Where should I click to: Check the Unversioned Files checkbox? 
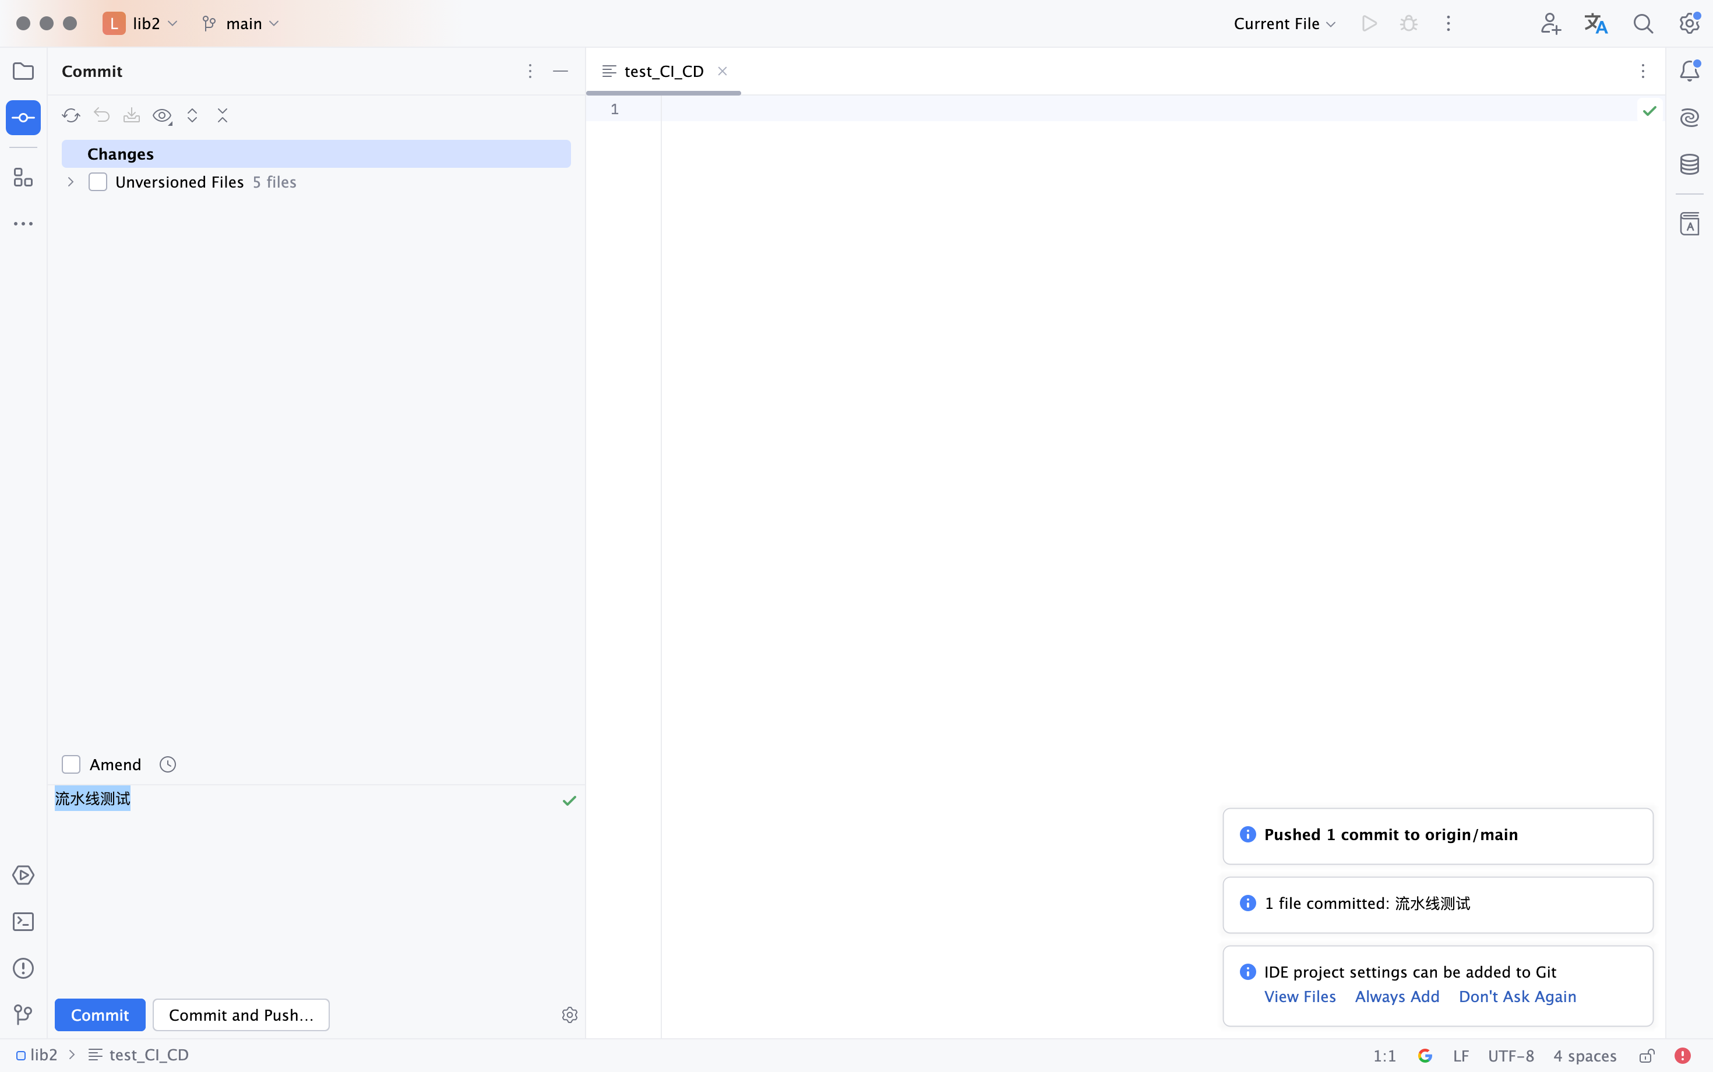(98, 182)
